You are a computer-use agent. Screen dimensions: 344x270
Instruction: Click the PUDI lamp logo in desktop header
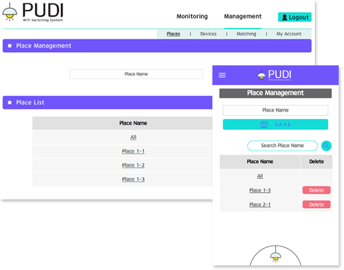point(32,12)
